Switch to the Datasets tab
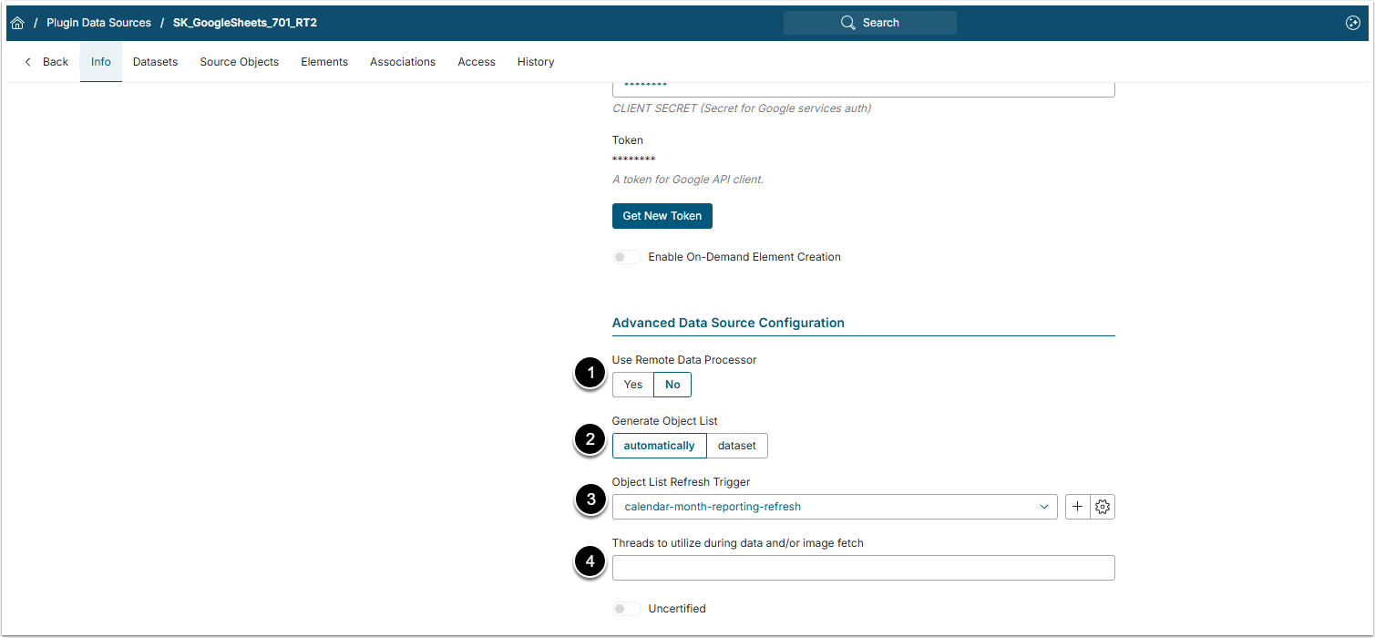The image size is (1375, 638). coord(155,62)
